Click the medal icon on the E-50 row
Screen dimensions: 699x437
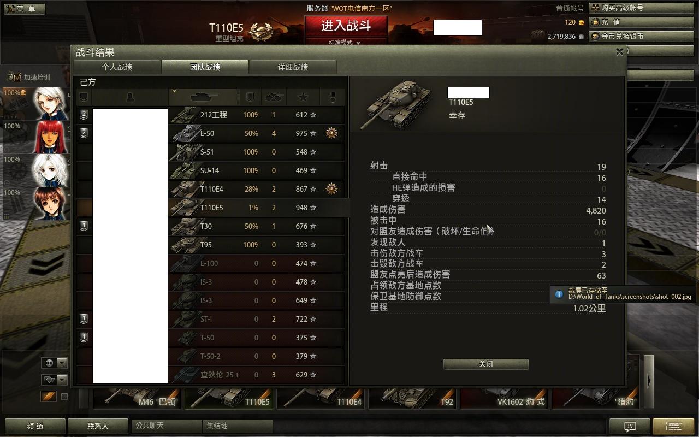[331, 133]
